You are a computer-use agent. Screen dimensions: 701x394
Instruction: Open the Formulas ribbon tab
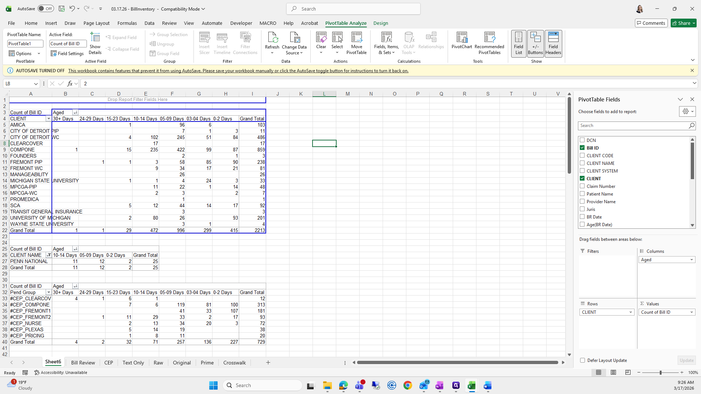click(x=127, y=23)
